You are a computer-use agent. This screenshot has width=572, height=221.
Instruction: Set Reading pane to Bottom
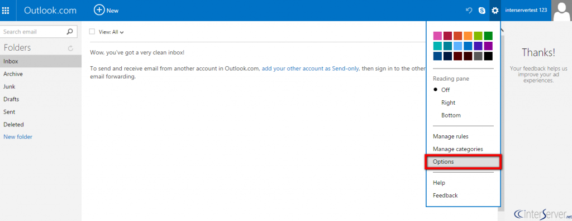point(451,115)
